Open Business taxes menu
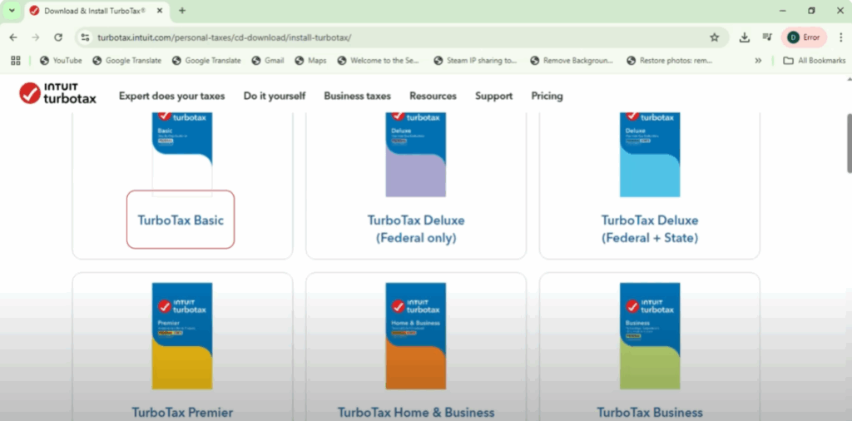Viewport: 852px width, 421px height. (358, 97)
